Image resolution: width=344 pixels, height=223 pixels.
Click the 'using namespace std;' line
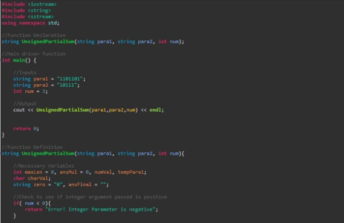click(x=31, y=23)
